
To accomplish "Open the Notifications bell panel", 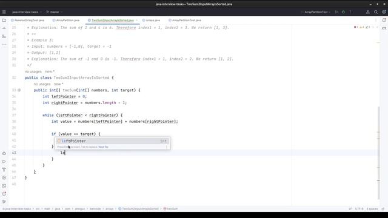I will [x=384, y=20].
